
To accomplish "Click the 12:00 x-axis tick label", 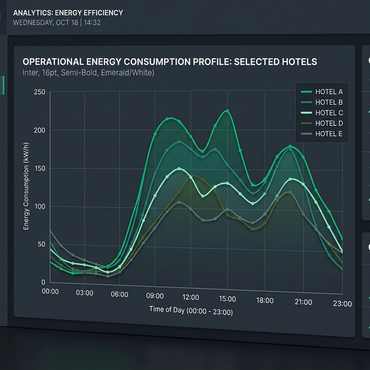I will [190, 297].
